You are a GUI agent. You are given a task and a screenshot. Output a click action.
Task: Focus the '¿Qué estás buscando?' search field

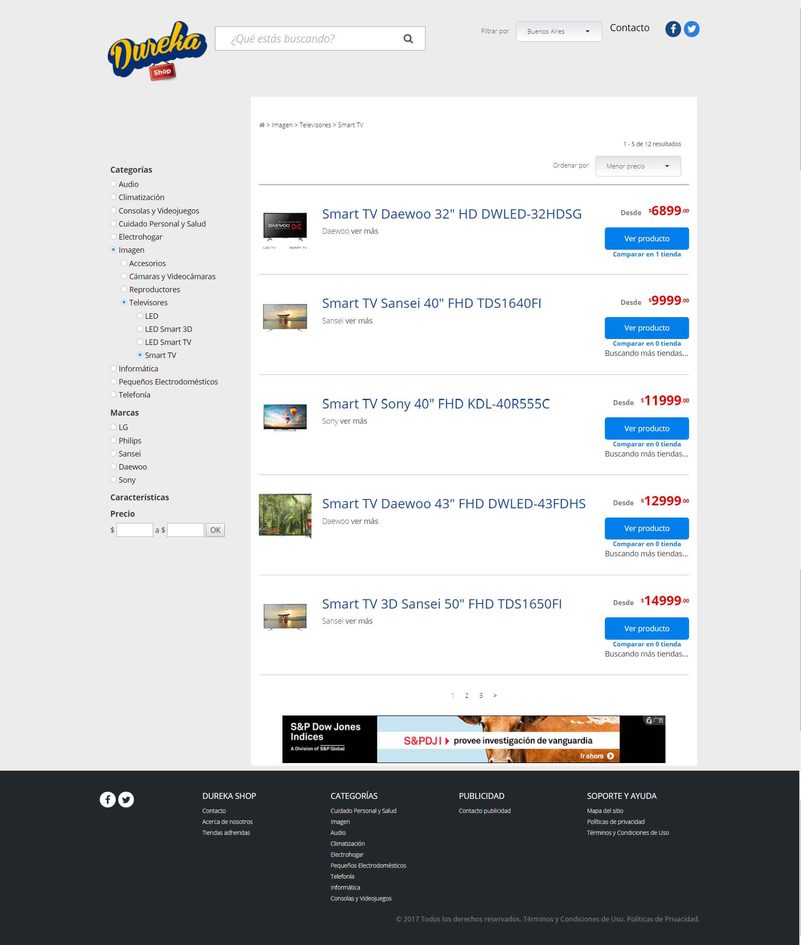[319, 39]
